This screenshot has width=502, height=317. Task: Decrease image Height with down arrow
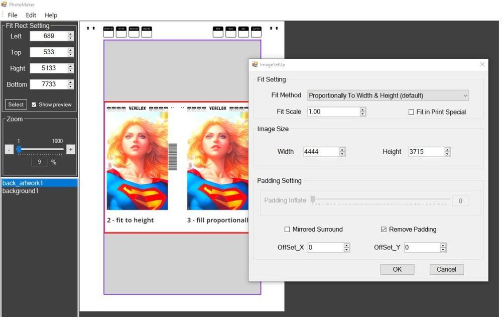click(448, 154)
